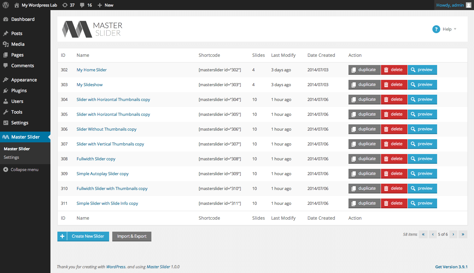Click the Pages icon in sidebar
Screen dimensions: 474x273
coord(6,55)
